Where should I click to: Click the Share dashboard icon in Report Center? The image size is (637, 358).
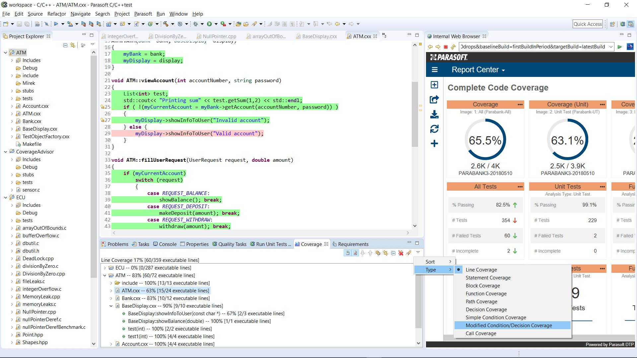(x=434, y=99)
